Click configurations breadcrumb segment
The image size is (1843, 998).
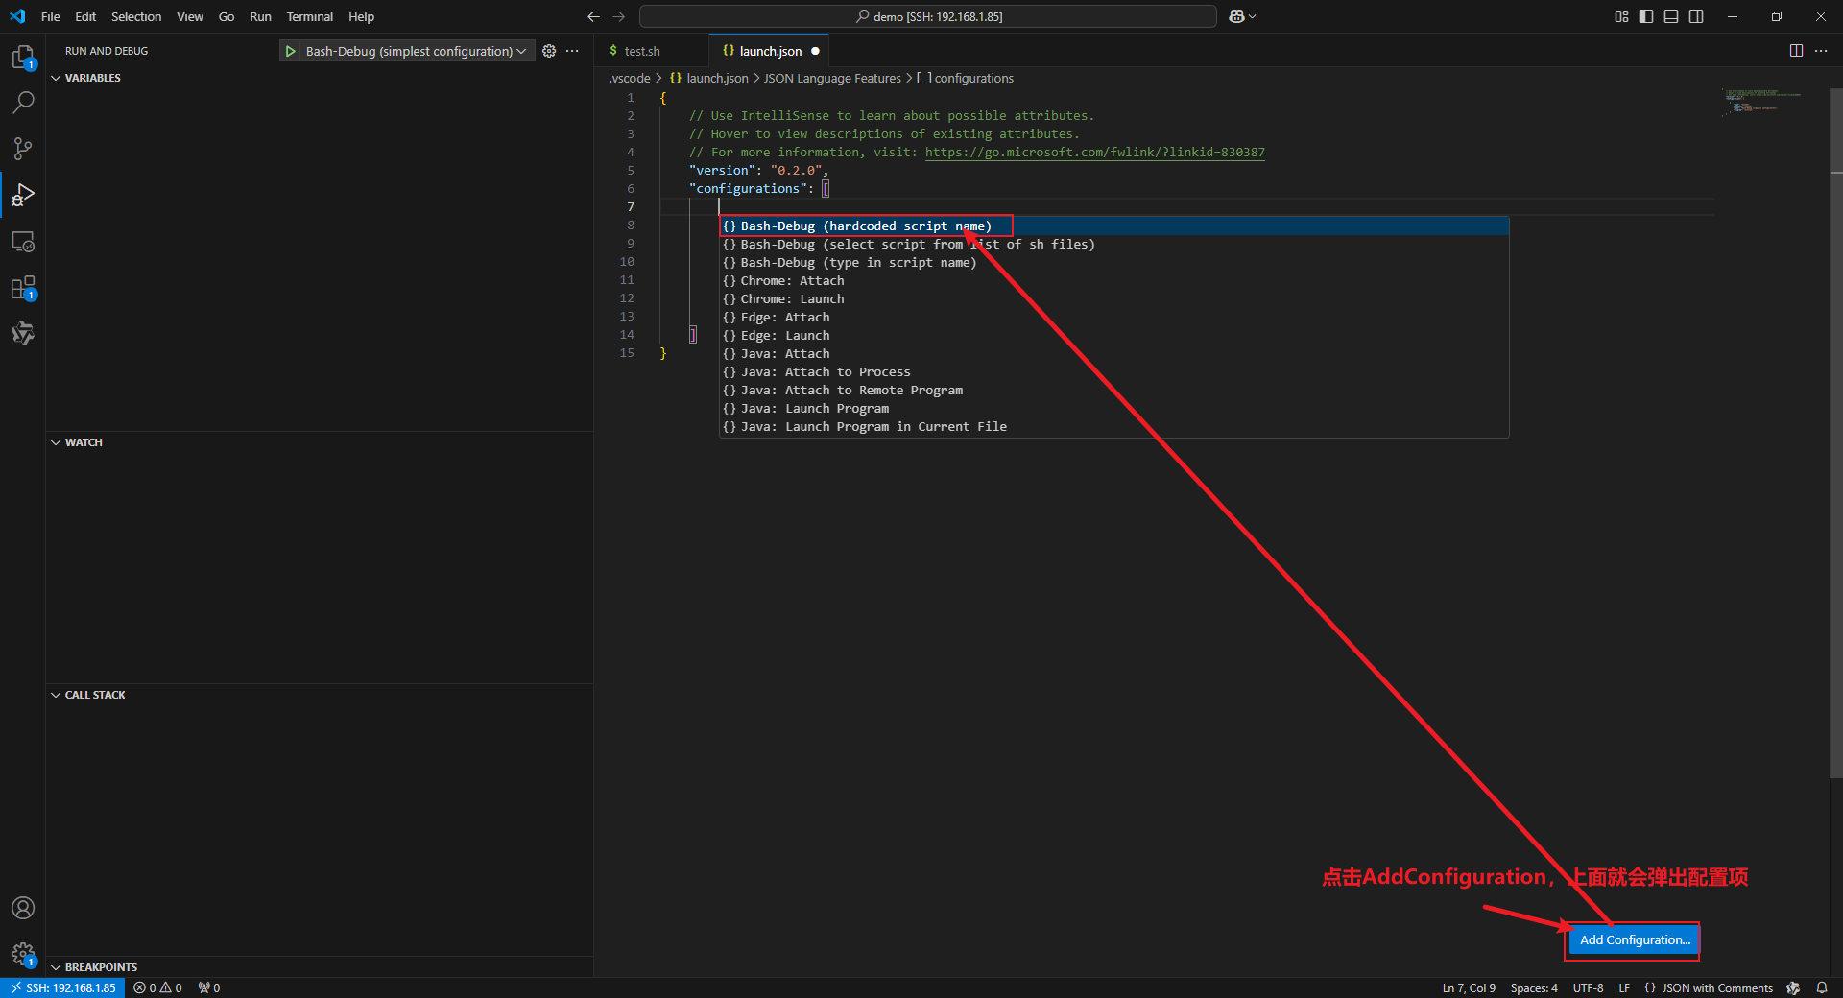(x=966, y=78)
